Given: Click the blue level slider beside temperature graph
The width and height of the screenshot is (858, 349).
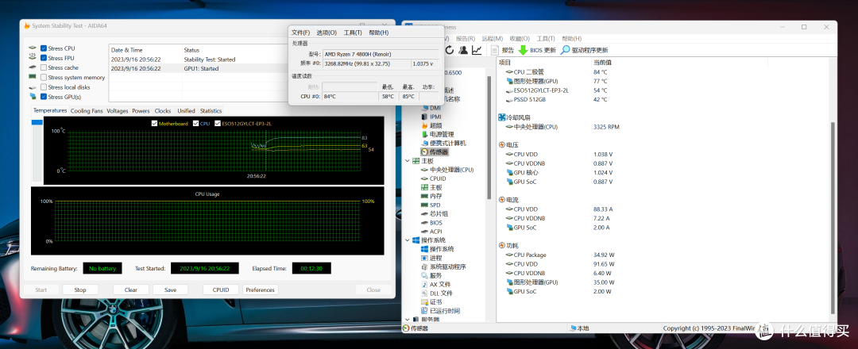Looking at the screenshot, I should [x=37, y=122].
